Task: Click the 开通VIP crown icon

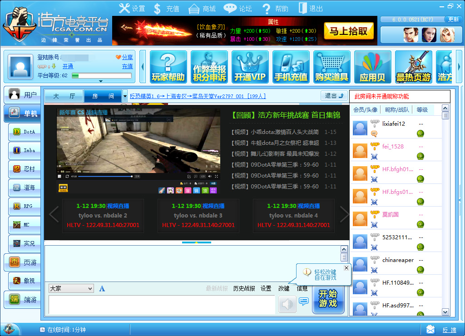Action: pyautogui.click(x=250, y=67)
